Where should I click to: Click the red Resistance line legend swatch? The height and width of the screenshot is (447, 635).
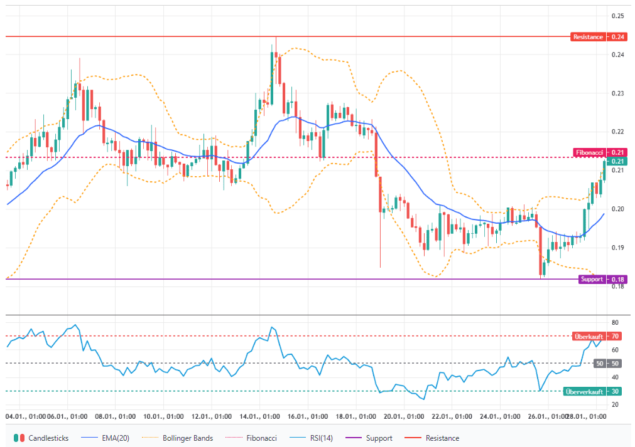coord(413,438)
